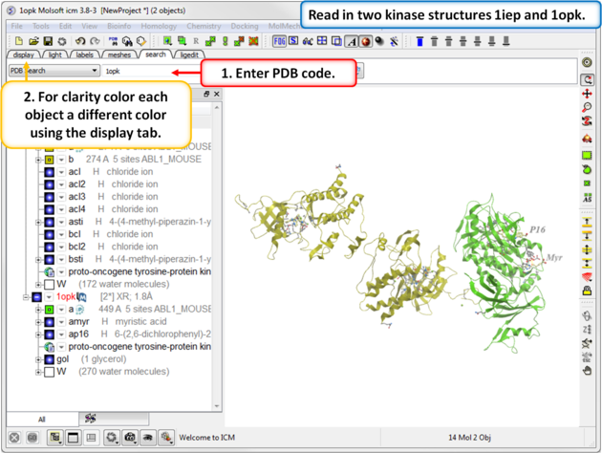Toggle the W 270 water molecules checkbox
This screenshot has width=602, height=453.
tap(48, 372)
